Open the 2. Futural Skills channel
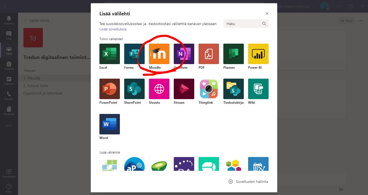 coord(36,86)
